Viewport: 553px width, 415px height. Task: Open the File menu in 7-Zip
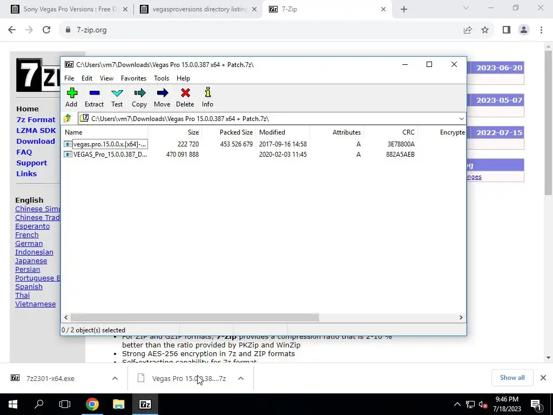click(x=69, y=78)
